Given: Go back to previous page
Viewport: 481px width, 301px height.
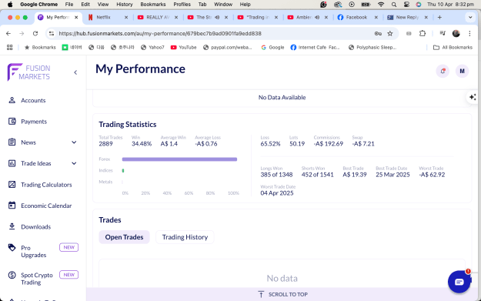Looking at the screenshot, I should pyautogui.click(x=8, y=33).
